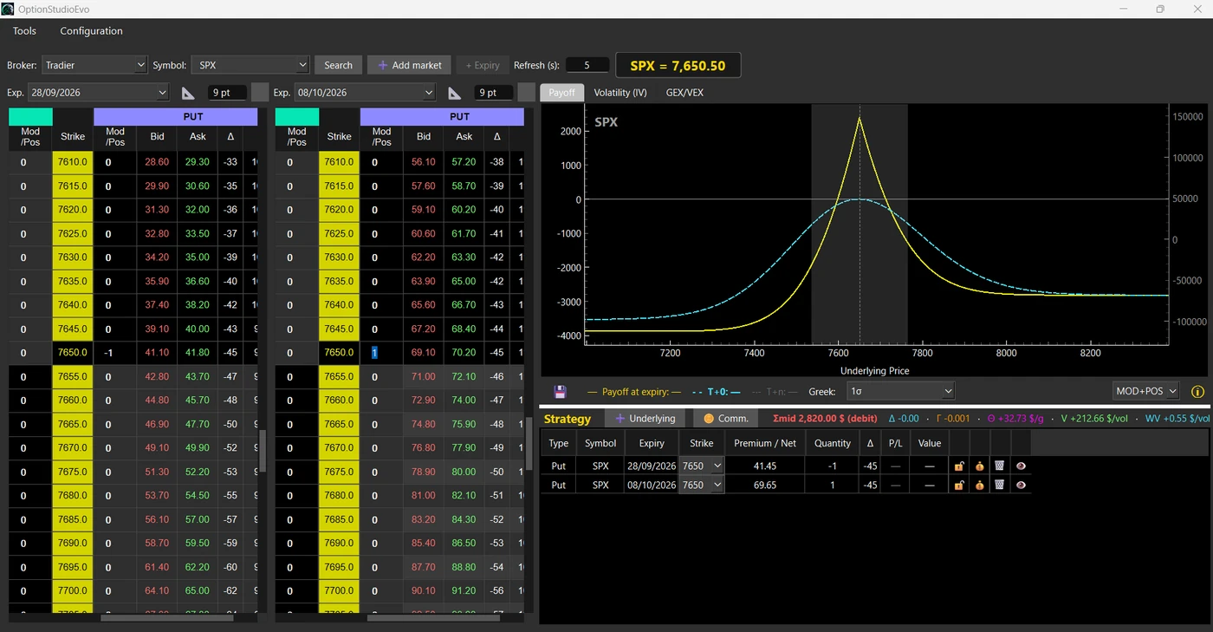Delete the 28/09/2026 put leg with the trash icon
The image size is (1213, 632).
tap(999, 466)
